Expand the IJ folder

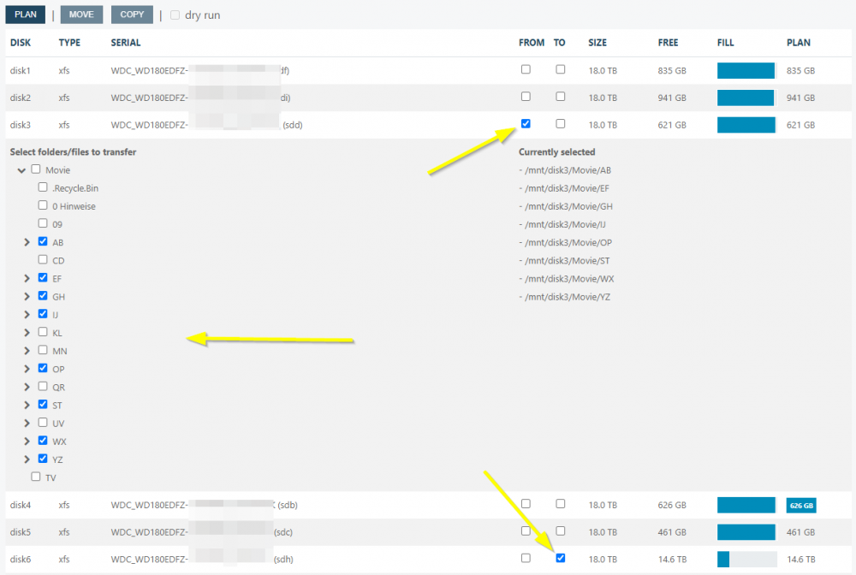(x=27, y=314)
